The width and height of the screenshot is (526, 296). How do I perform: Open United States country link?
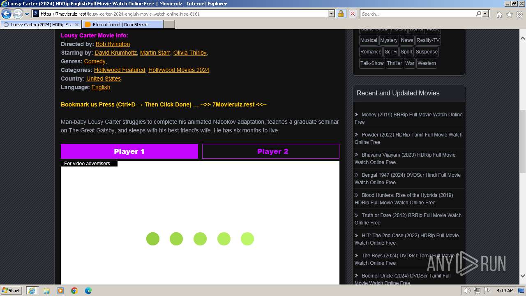104,79
